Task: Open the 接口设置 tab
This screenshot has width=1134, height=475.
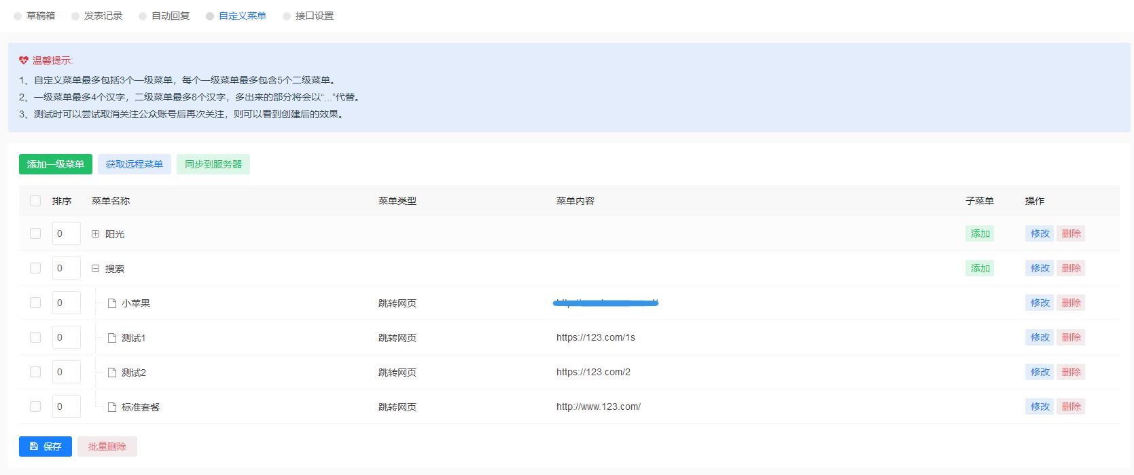Action: click(x=314, y=16)
